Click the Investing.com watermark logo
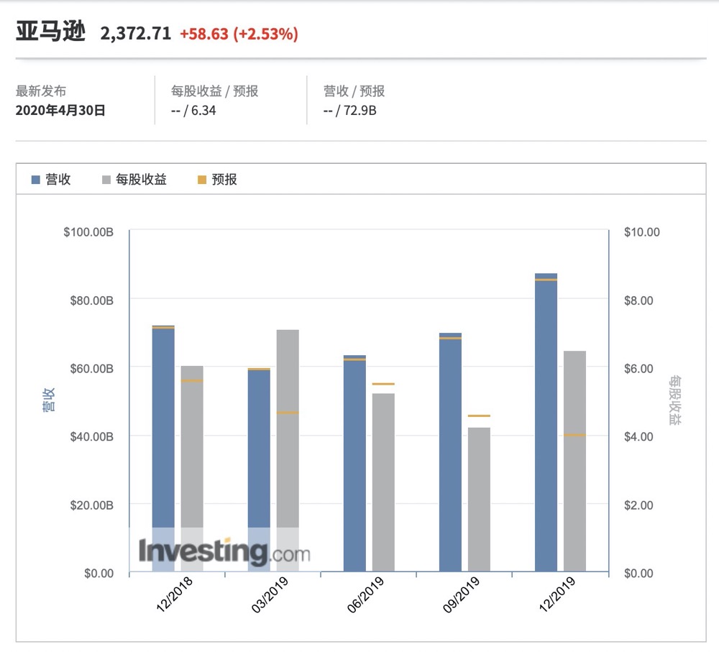Screen dimensions: 719x652 224,552
